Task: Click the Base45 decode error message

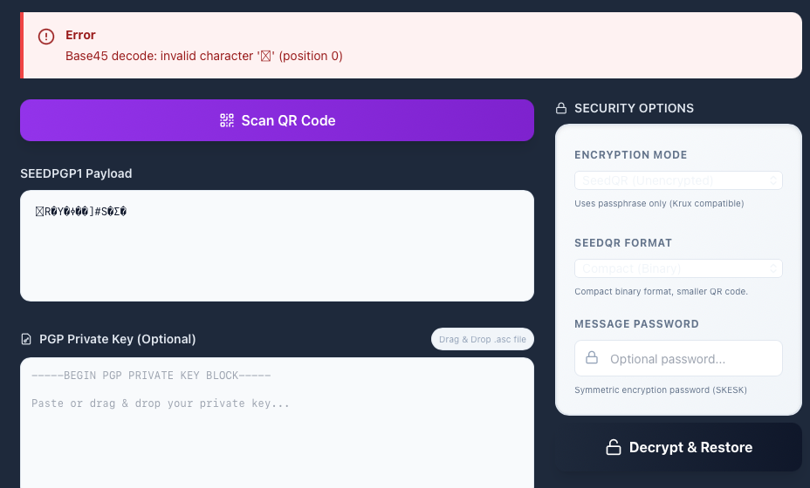Action: (x=204, y=56)
